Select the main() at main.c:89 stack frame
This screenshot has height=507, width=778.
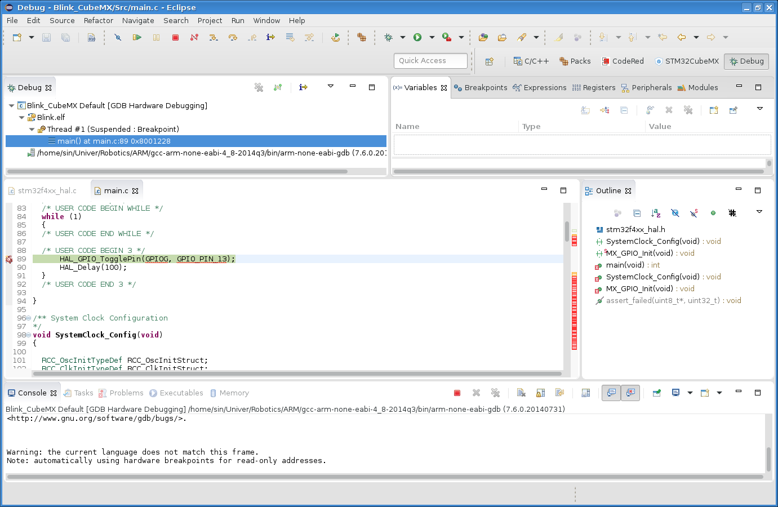196,141
